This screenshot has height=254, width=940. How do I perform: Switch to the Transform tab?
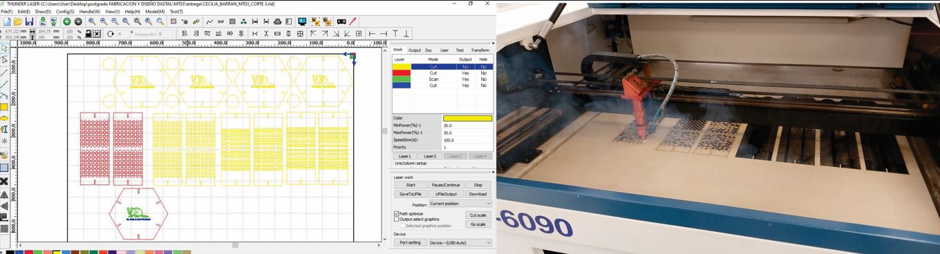tap(480, 50)
